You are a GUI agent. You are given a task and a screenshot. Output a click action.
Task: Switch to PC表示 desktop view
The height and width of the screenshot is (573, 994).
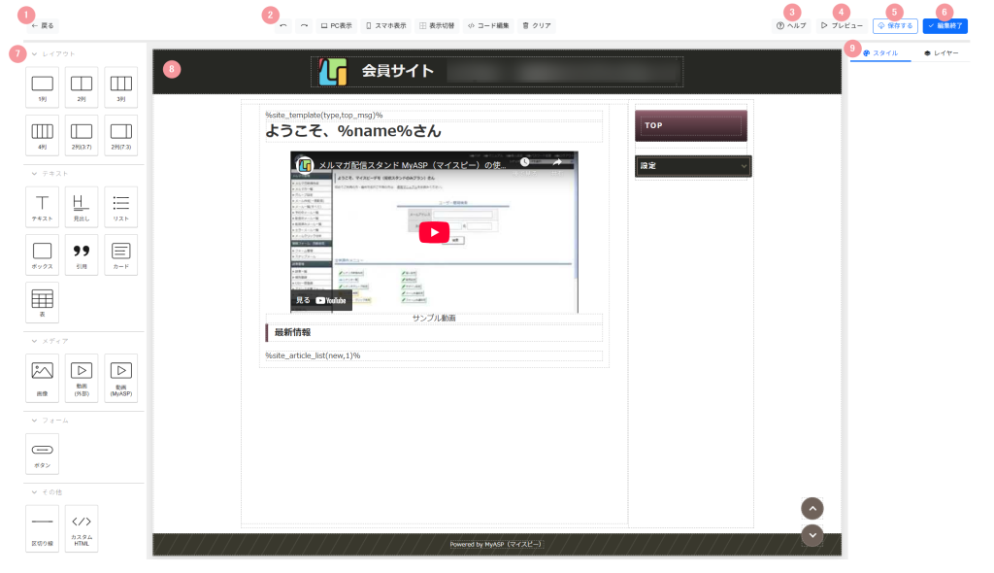[336, 25]
